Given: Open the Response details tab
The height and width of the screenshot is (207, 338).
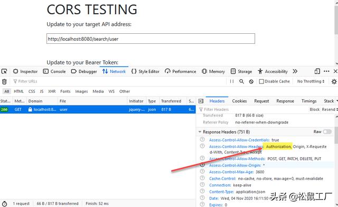Looking at the screenshot, I should point(285,101).
